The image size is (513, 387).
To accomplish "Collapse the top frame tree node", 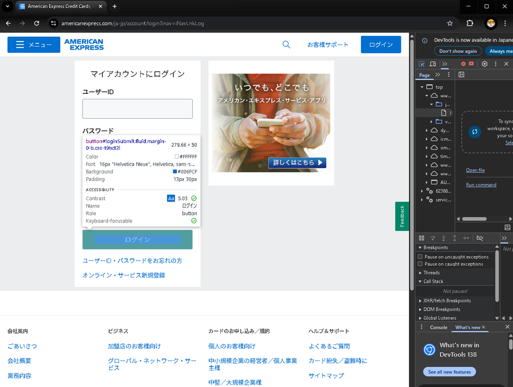I will click(422, 87).
